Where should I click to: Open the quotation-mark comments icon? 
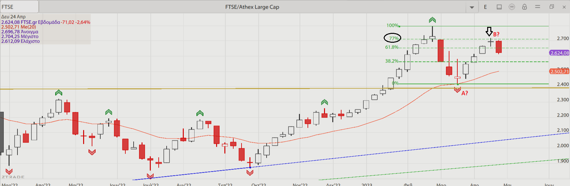[x=512, y=7]
